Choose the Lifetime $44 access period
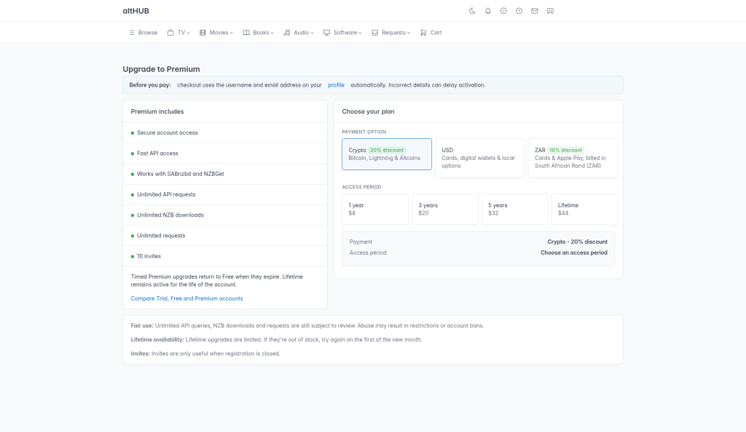This screenshot has width=746, height=432. pyautogui.click(x=585, y=209)
